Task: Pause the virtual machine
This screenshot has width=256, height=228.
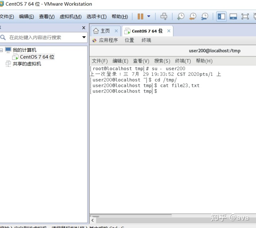Action: pyautogui.click(x=140, y=16)
